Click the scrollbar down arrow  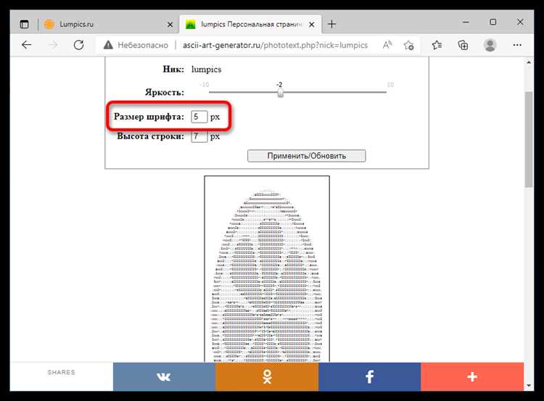529,385
